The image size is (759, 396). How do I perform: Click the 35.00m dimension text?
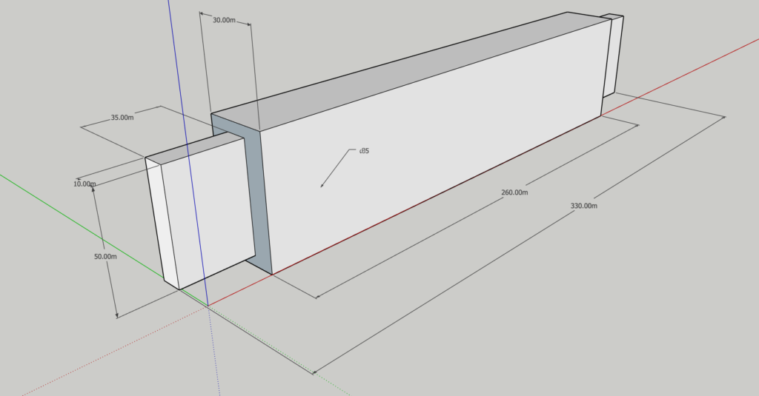122,118
